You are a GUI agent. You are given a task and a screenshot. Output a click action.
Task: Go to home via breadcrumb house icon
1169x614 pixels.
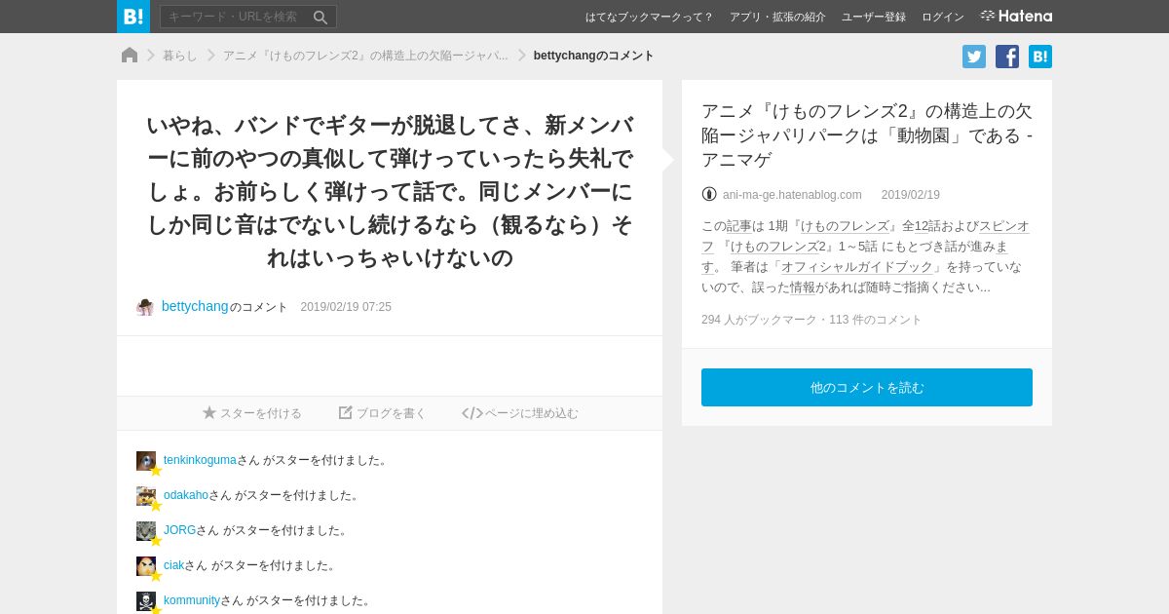coord(130,56)
